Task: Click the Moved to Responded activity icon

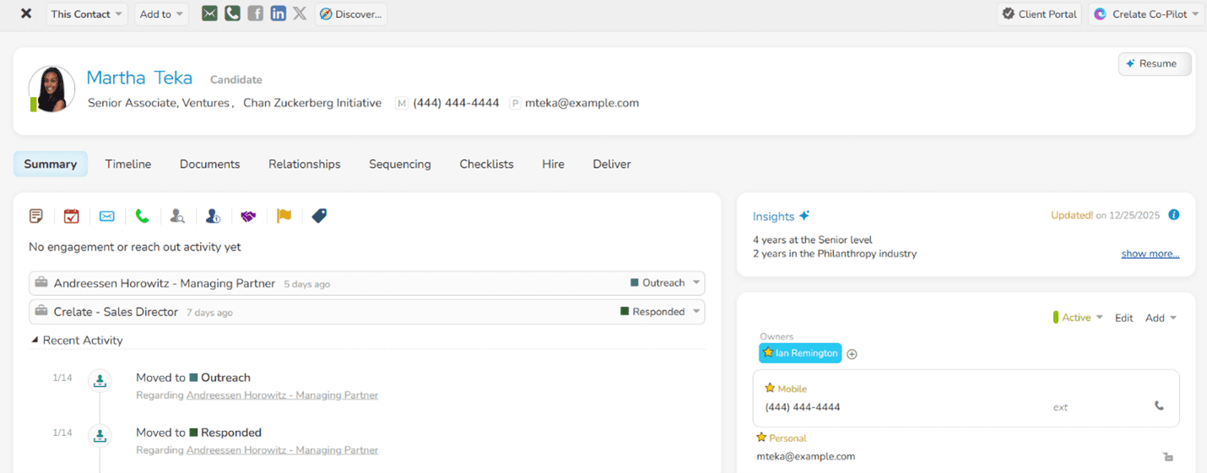Action: pyautogui.click(x=100, y=437)
